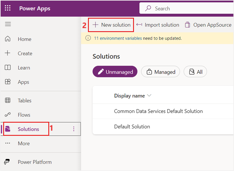This screenshot has height=171, width=234.
Task: Click the Home house icon
Action: point(8,39)
